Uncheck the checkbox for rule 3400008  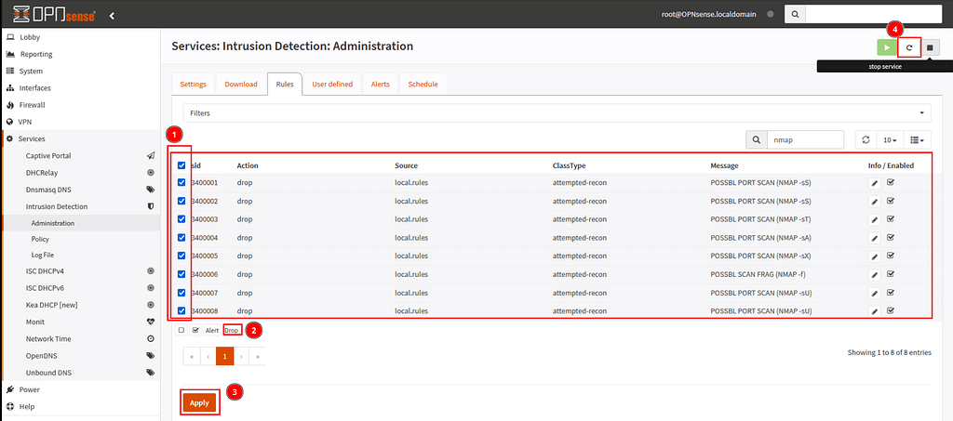tap(181, 310)
